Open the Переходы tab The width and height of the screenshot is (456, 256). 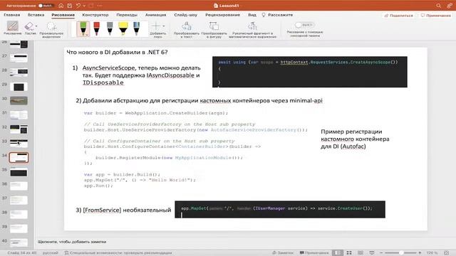click(127, 15)
